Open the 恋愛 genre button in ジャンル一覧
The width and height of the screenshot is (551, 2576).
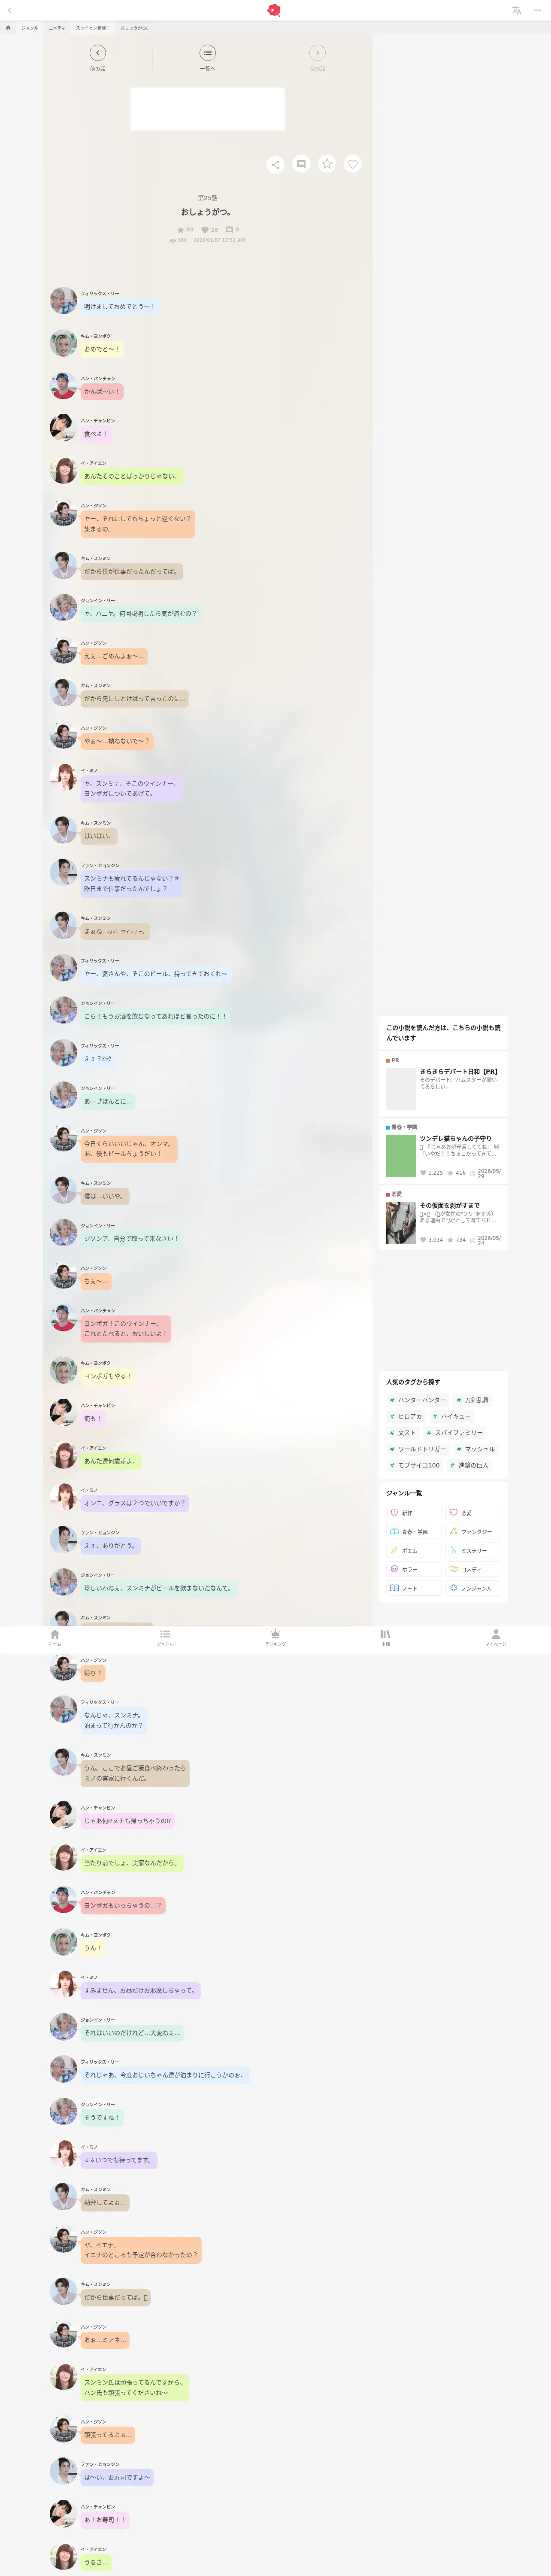coord(473,1512)
